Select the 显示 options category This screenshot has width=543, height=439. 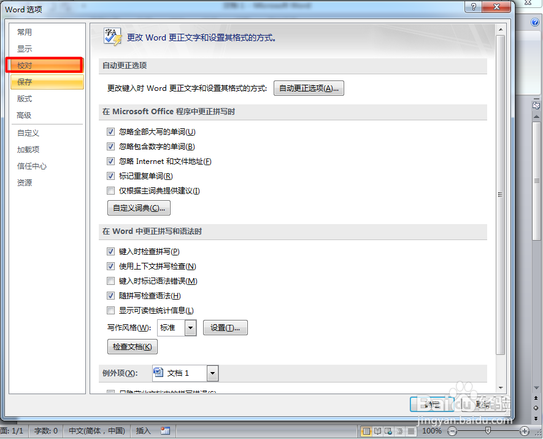[25, 49]
